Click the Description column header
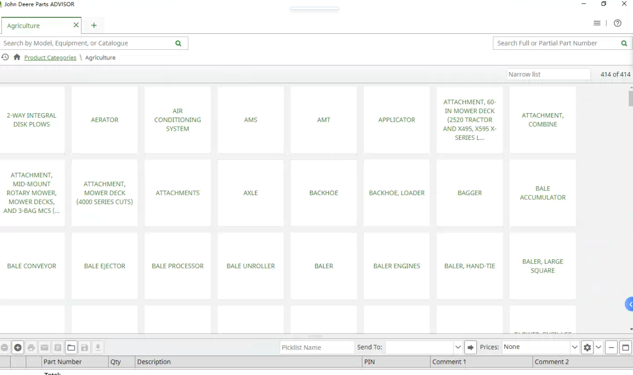This screenshot has width=633, height=375. point(248,361)
